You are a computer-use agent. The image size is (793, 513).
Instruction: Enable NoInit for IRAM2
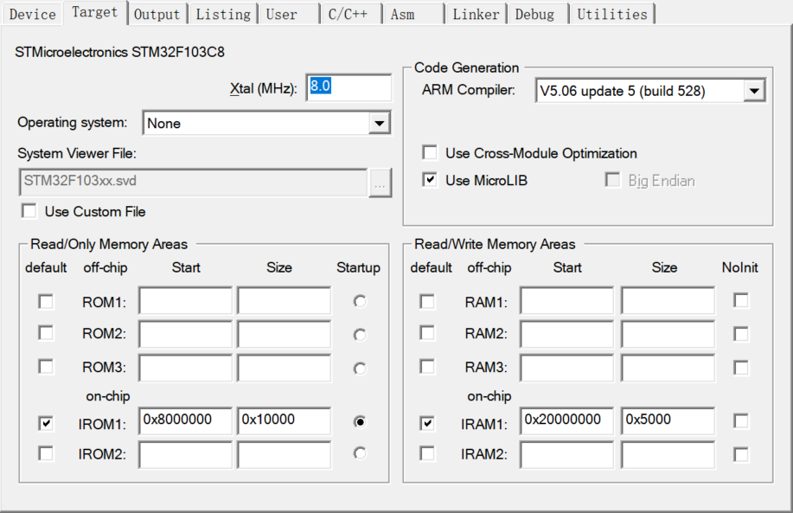(x=741, y=454)
